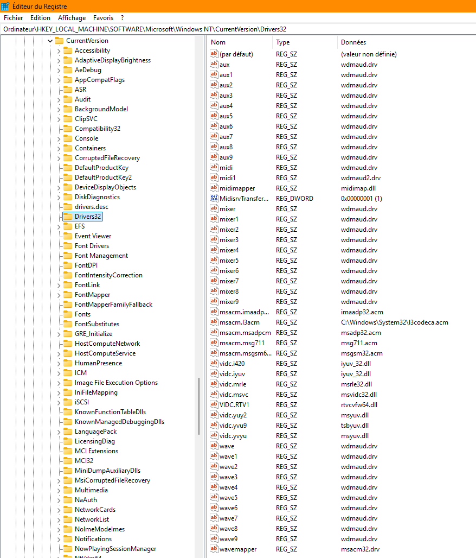Collapse the CurrentVersion tree node
The width and height of the screenshot is (476, 558).
[x=50, y=41]
